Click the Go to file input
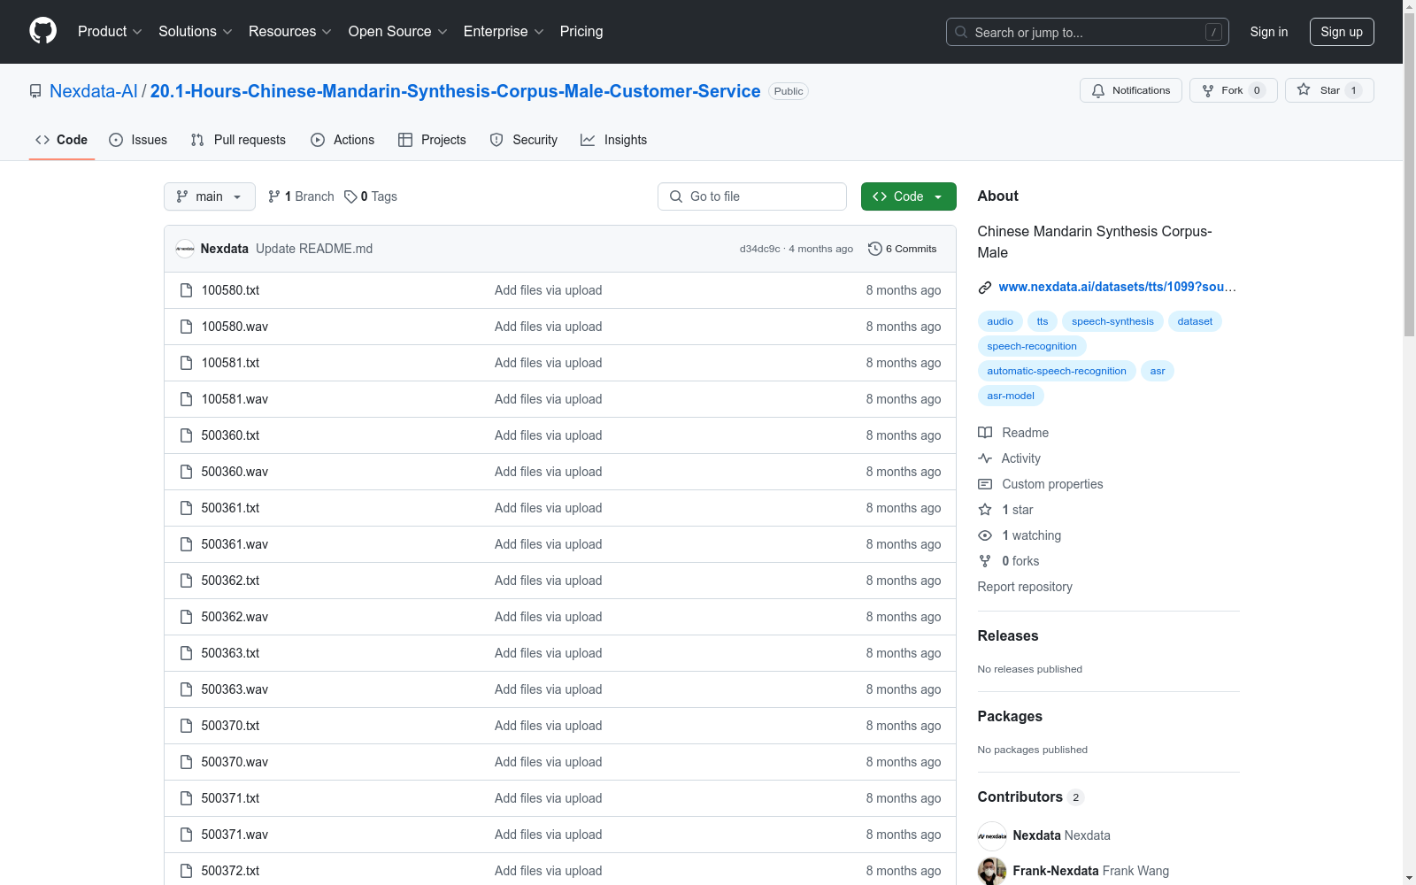Viewport: 1416px width, 885px height. [x=752, y=196]
